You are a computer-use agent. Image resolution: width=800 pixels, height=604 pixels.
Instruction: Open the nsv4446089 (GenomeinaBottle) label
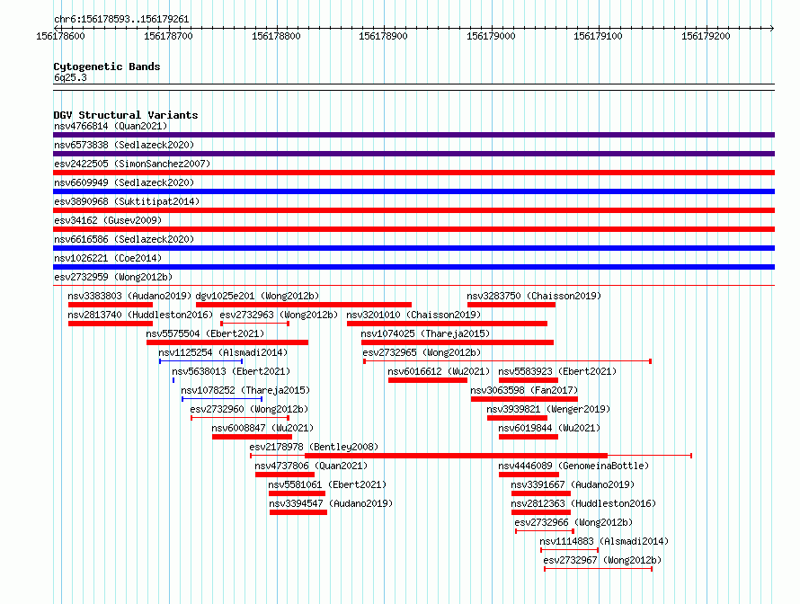pos(574,466)
